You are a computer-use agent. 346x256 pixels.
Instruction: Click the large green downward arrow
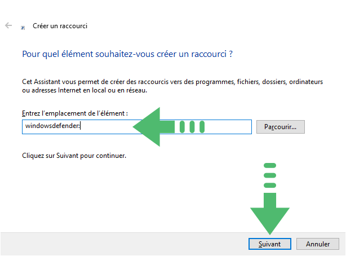click(x=270, y=213)
